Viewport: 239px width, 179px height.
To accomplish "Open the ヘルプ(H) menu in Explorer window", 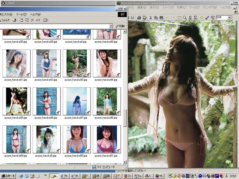I will click(35, 14).
